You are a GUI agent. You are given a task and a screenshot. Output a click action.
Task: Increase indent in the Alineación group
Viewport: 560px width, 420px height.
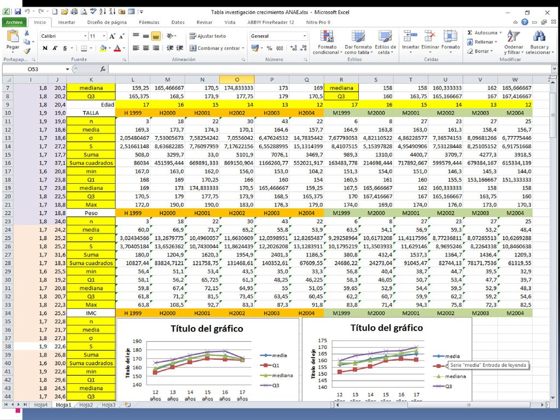pos(179,48)
